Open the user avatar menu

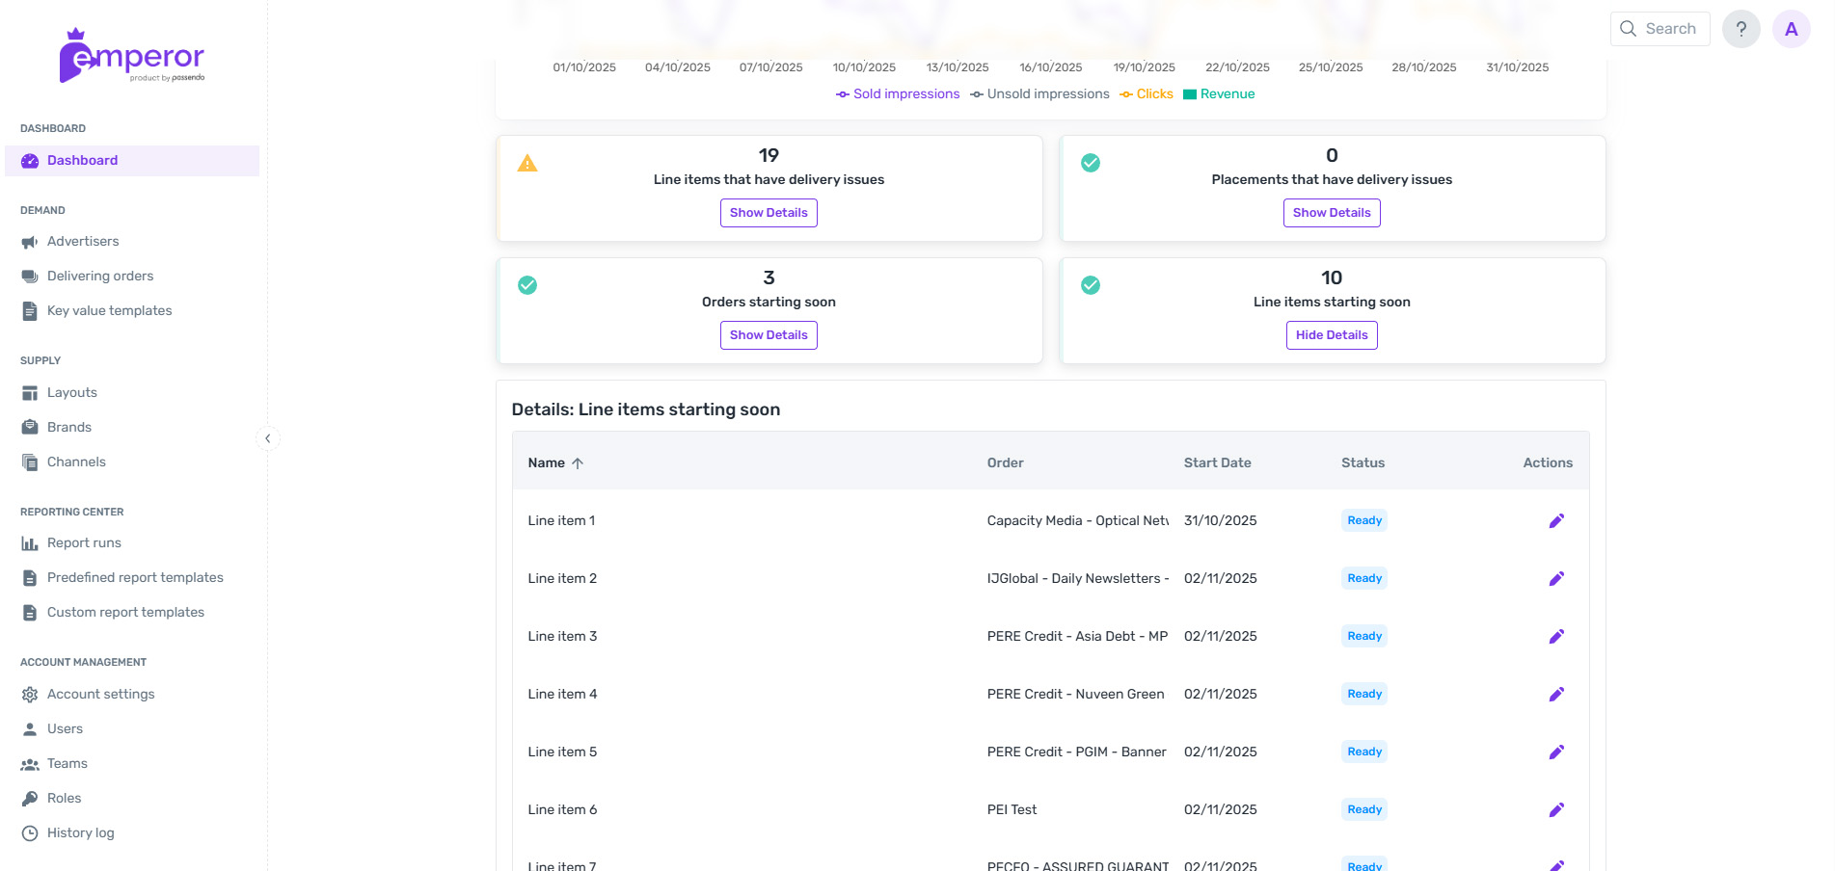tap(1791, 29)
